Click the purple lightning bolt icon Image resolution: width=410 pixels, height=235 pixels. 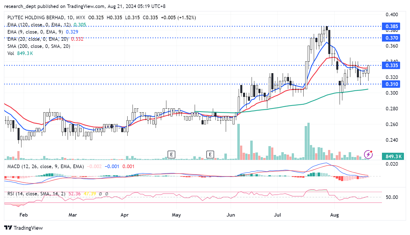click(368, 154)
